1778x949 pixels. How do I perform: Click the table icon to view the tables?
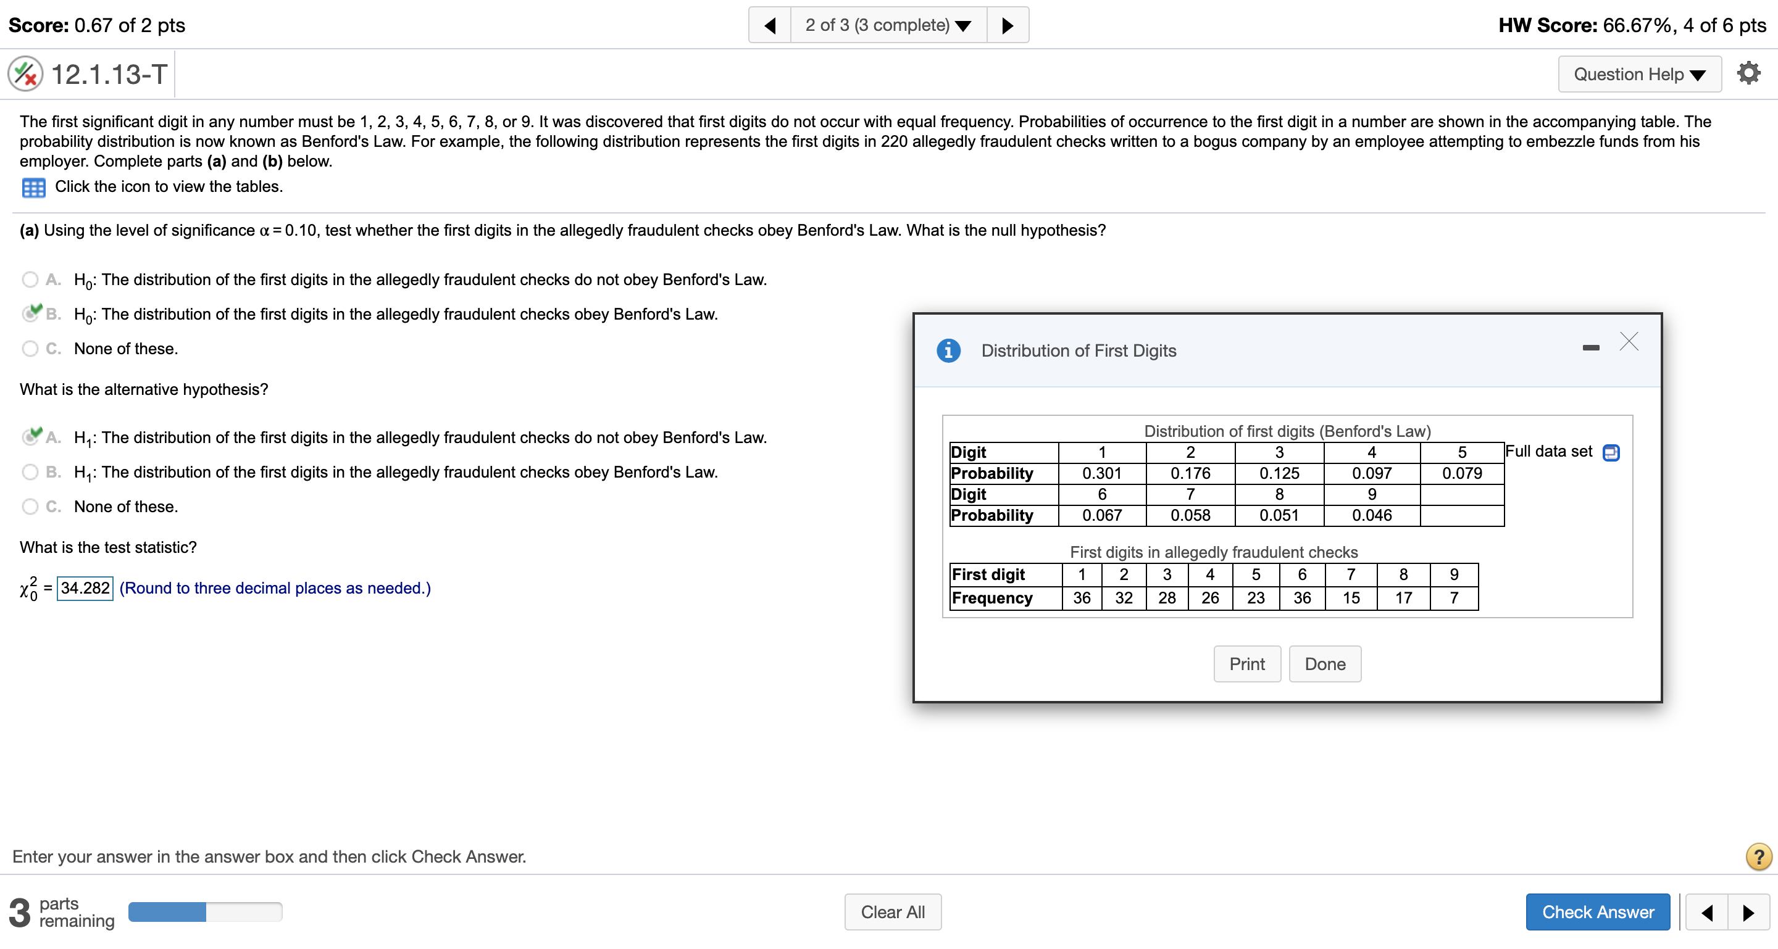(x=33, y=186)
